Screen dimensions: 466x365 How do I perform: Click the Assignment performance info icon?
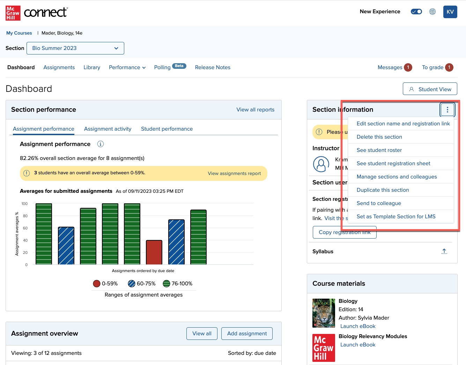tap(101, 144)
